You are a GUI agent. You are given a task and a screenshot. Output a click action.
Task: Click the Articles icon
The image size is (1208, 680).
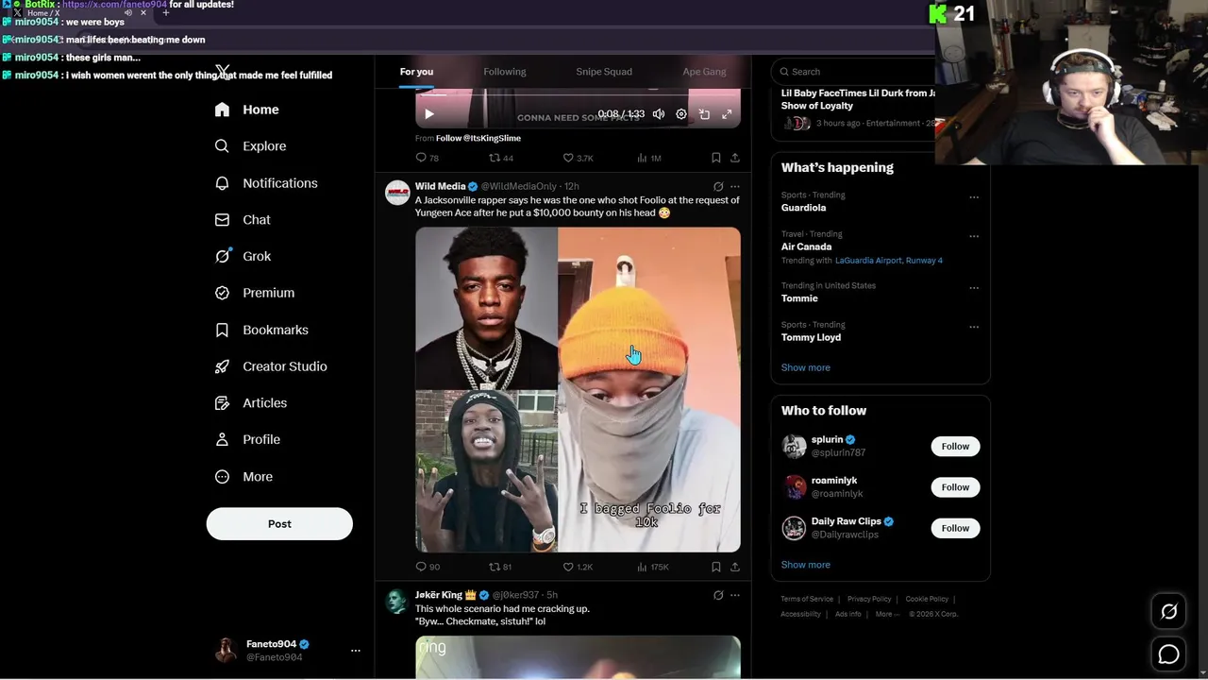(x=222, y=403)
